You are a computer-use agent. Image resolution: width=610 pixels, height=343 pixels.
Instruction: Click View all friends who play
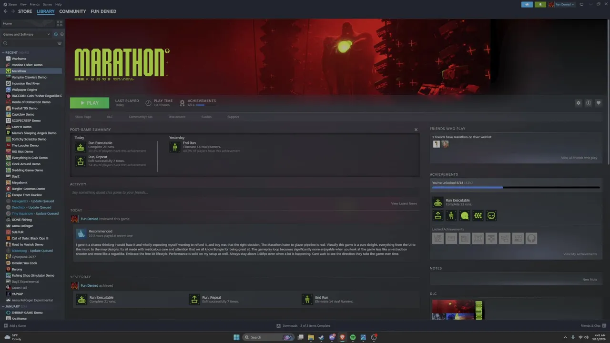579,158
